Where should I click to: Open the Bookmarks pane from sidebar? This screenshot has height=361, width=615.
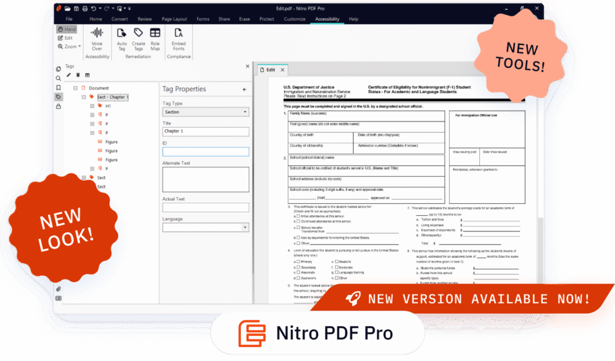58,88
